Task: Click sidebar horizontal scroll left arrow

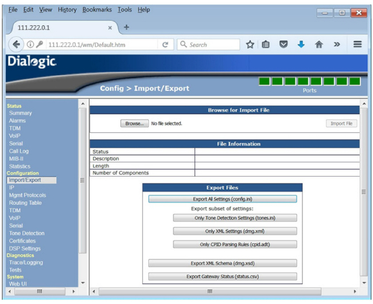Action: coord(10,292)
